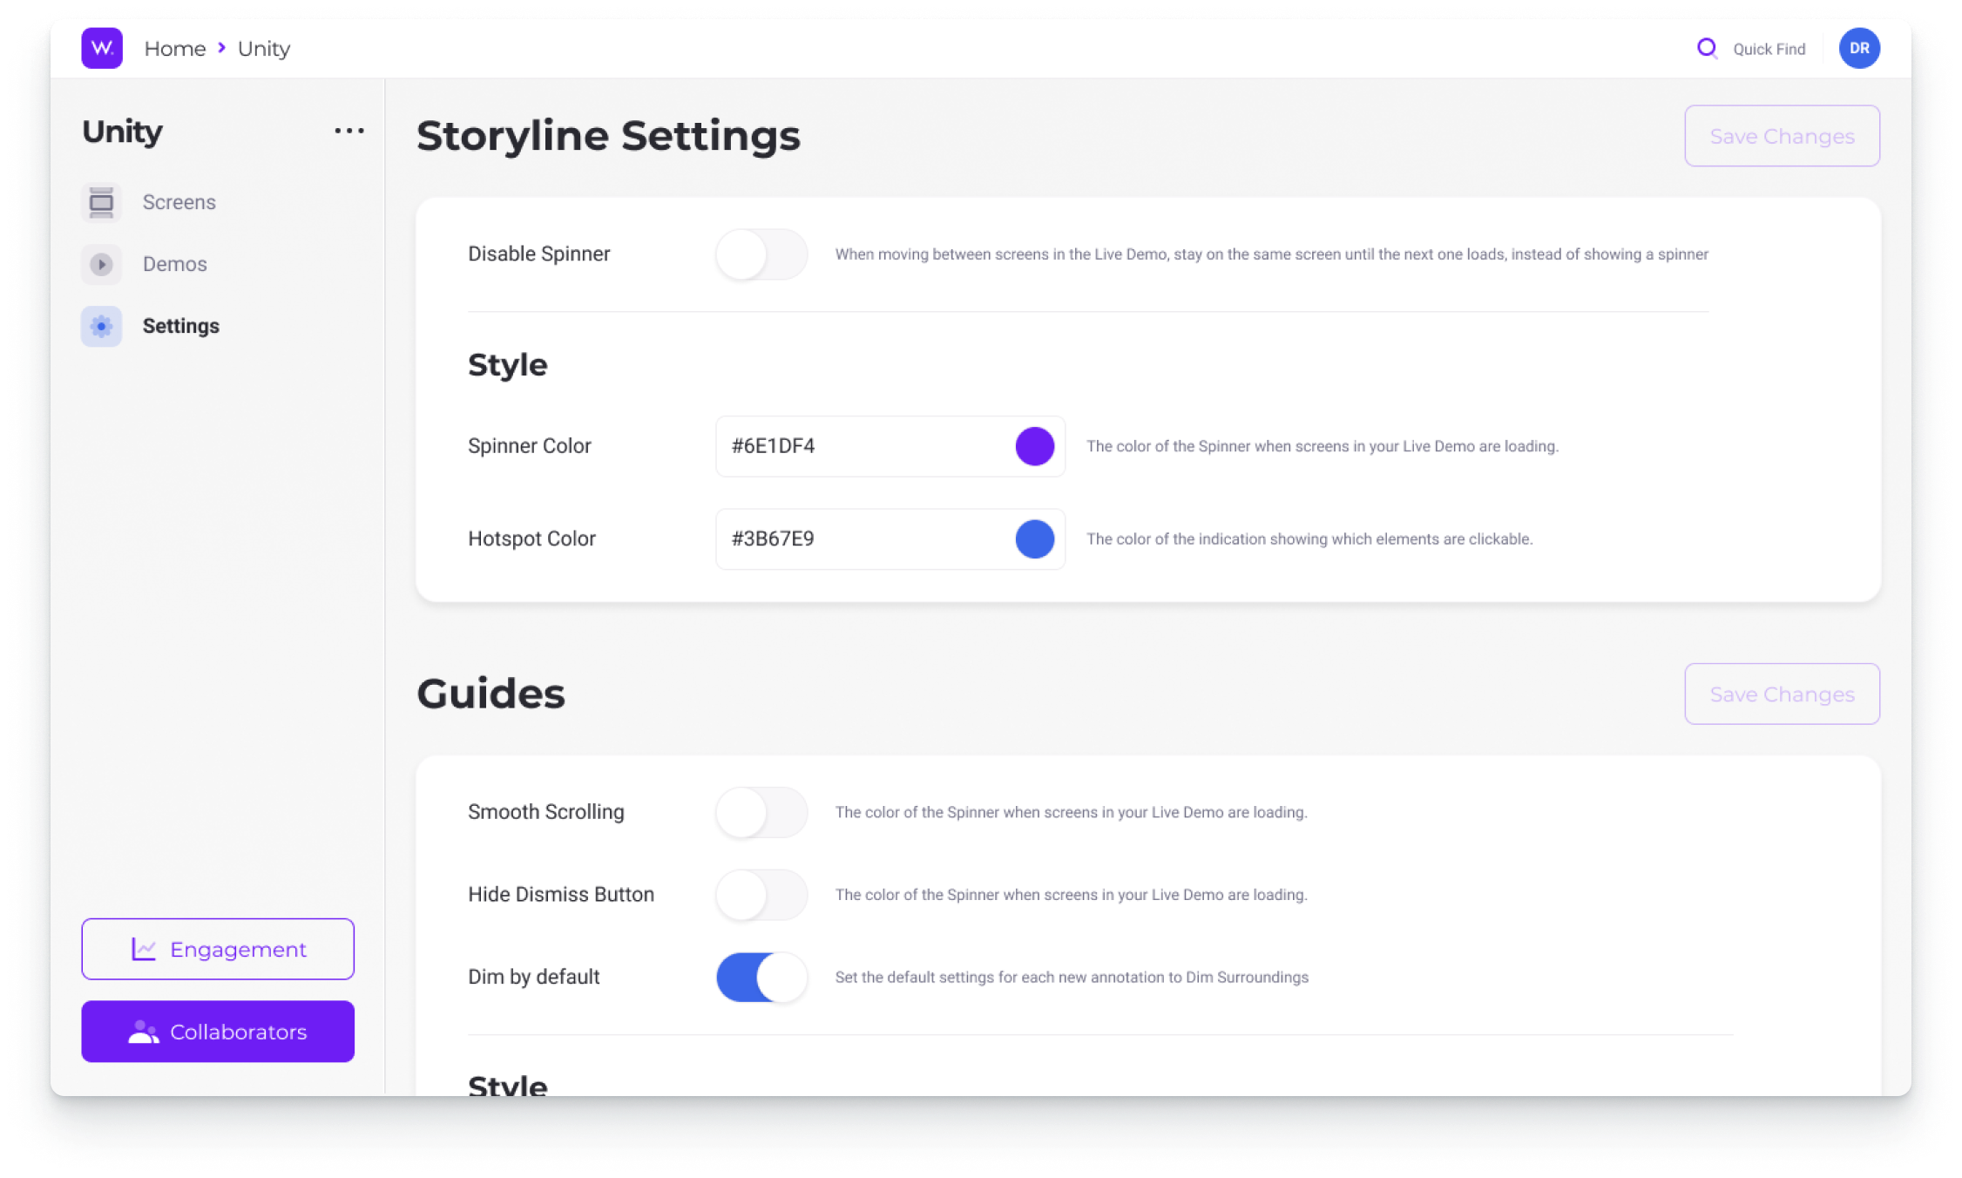Enable Hide Dismiss Button toggle
This screenshot has width=1962, height=1178.
761,895
